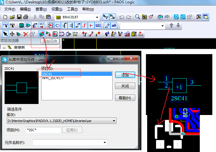This screenshot has width=216, height=152.
Task: Click the Redraw paintbrush icon
Action: (x=151, y=17)
